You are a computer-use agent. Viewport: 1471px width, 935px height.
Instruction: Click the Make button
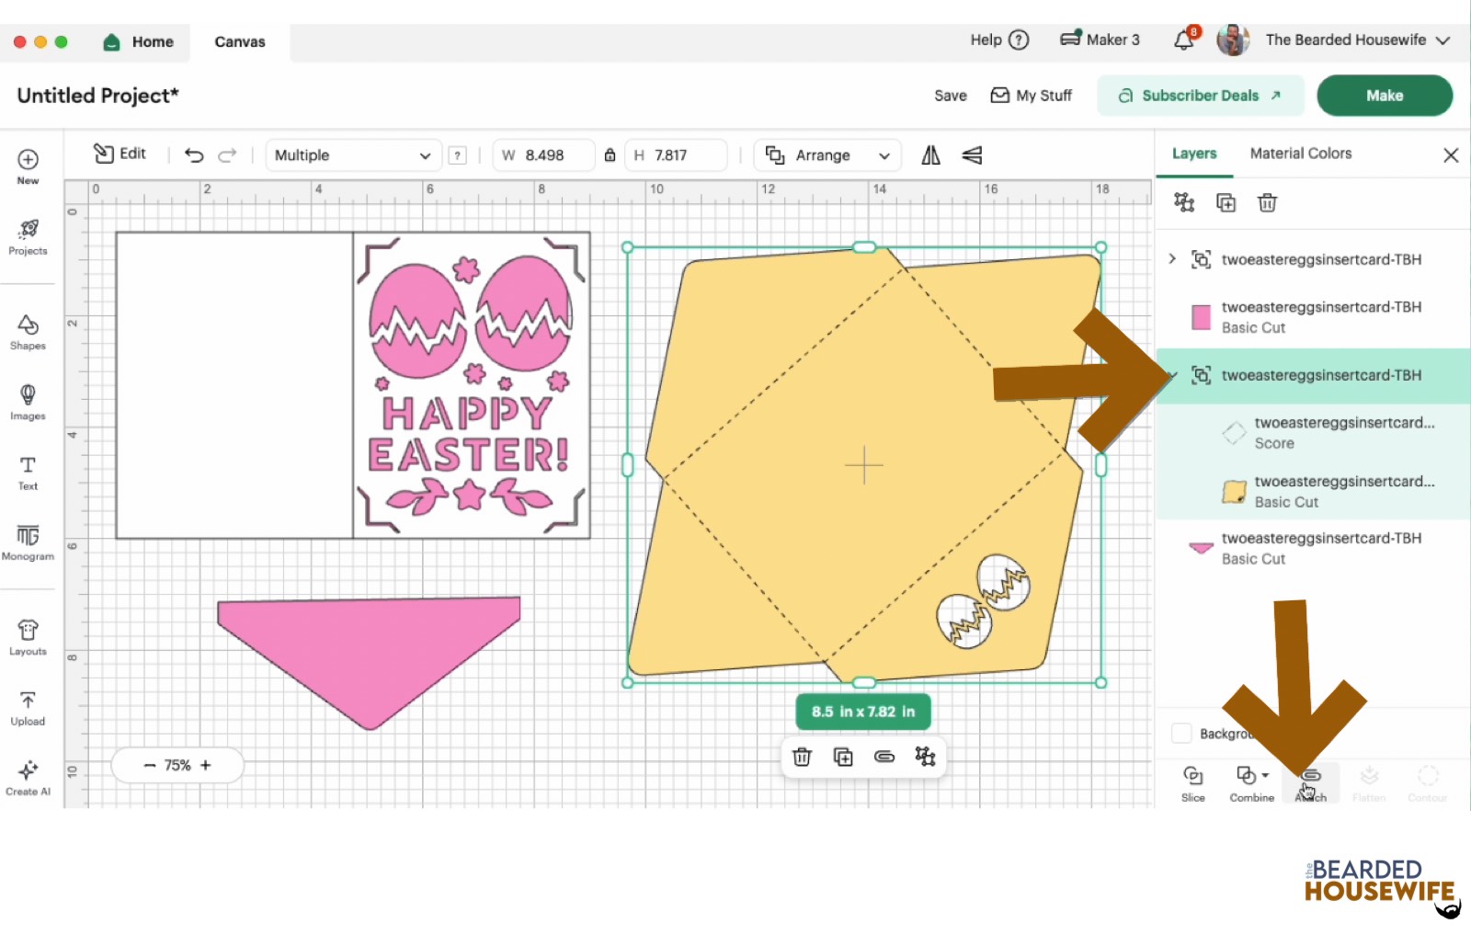(x=1384, y=95)
